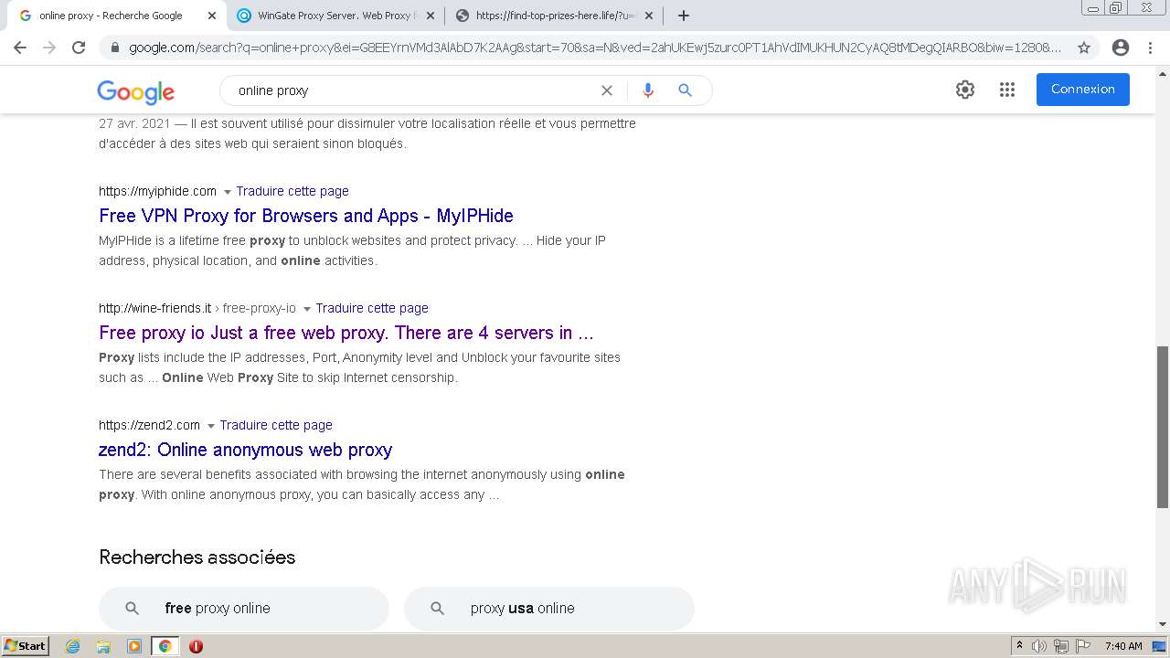Viewport: 1170px width, 658px height.
Task: Expand options arrow next to myiphide.com
Action: pos(226,192)
